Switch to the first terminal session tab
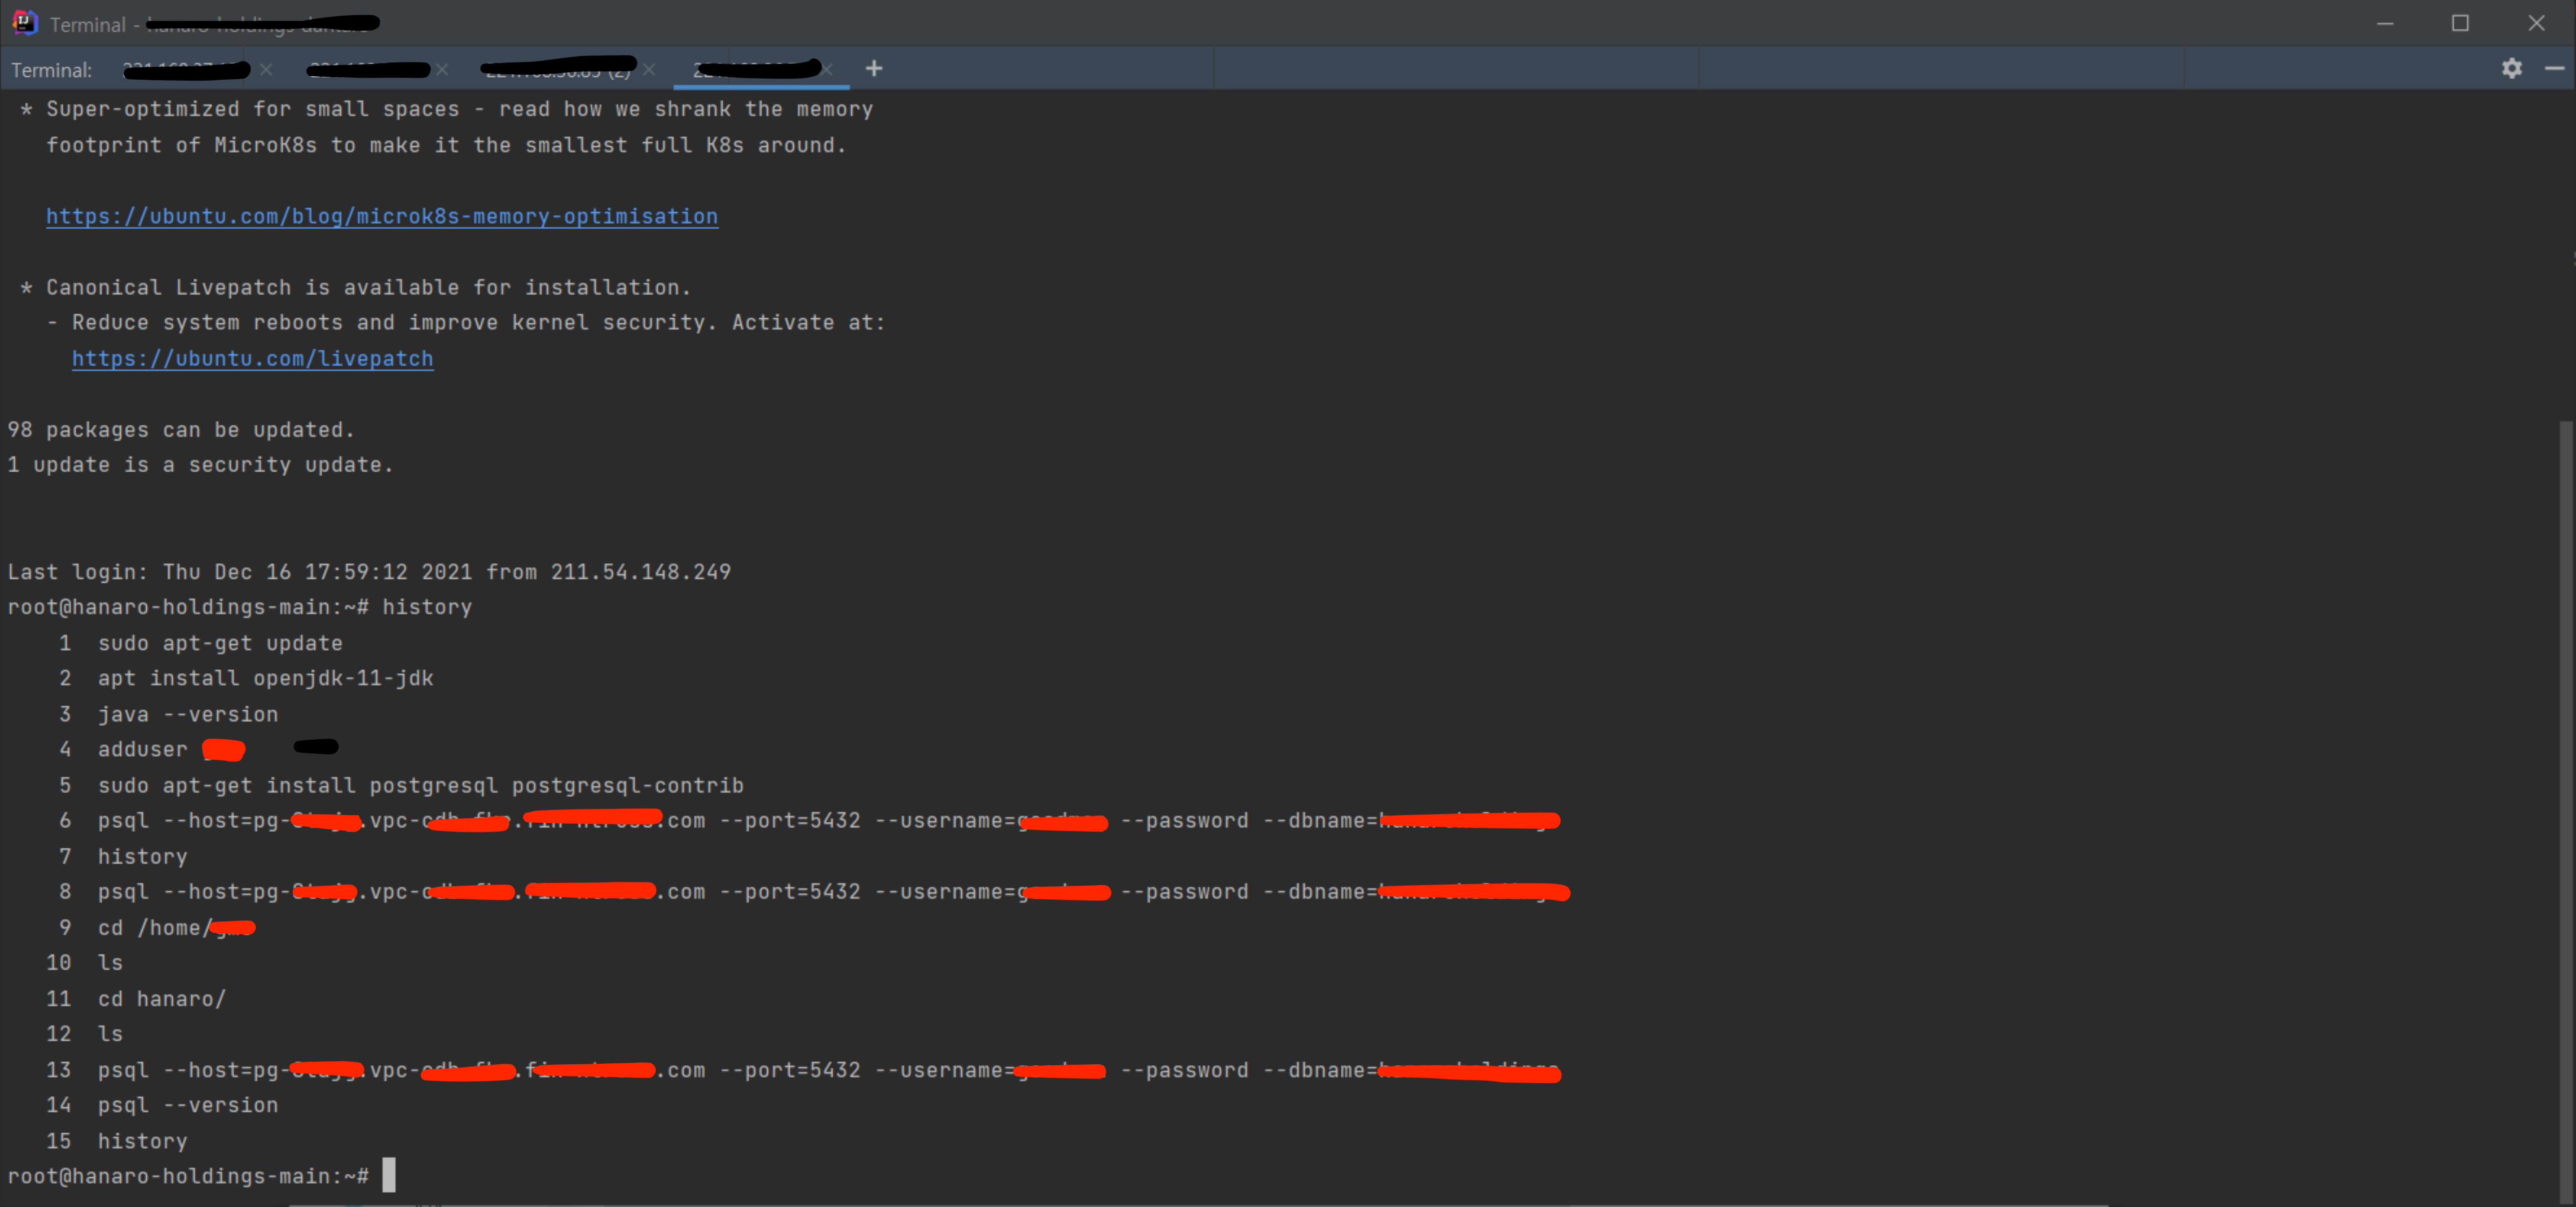 pyautogui.click(x=185, y=69)
